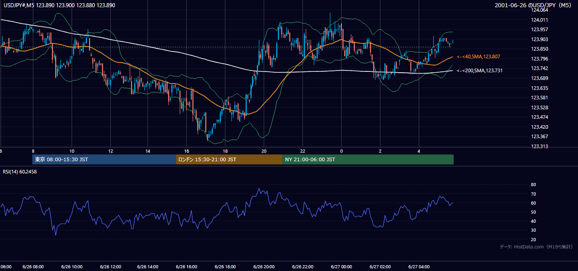Click the HistData.com data source credit
578x271 pixels.
[536, 247]
